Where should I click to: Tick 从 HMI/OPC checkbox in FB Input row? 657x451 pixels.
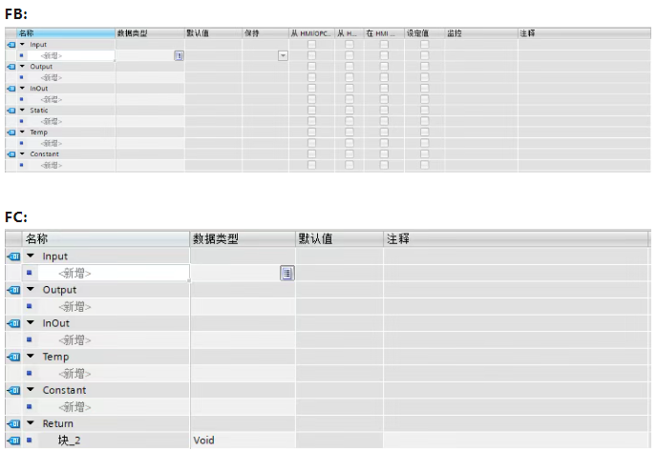click(x=311, y=45)
